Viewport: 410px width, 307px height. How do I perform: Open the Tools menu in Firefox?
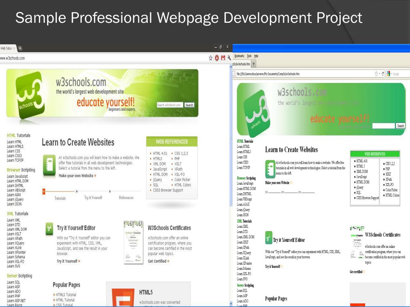point(249,56)
